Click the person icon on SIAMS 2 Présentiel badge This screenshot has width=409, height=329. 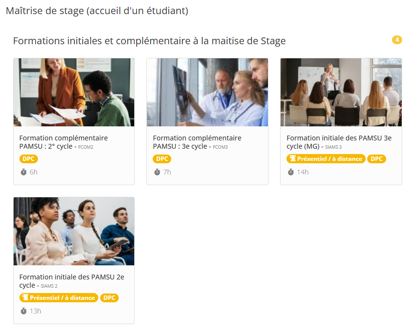click(x=26, y=297)
